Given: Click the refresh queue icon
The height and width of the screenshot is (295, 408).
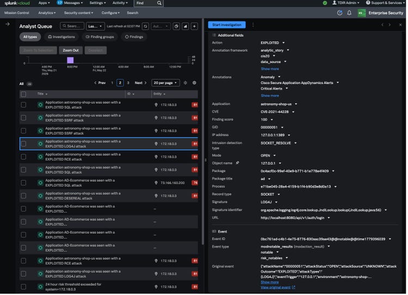Looking at the screenshot, I should pos(146,26).
